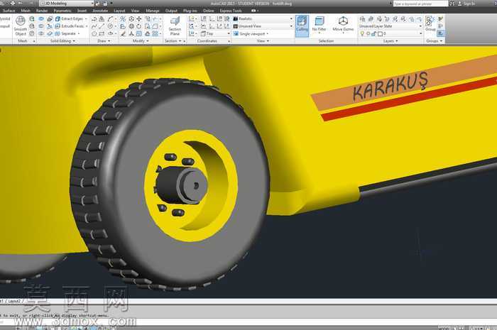Open the Single viewport dropdown

point(251,33)
